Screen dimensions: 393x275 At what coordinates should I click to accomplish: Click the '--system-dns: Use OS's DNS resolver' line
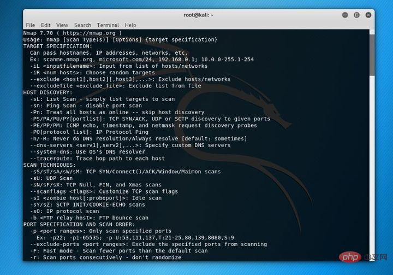click(x=88, y=151)
